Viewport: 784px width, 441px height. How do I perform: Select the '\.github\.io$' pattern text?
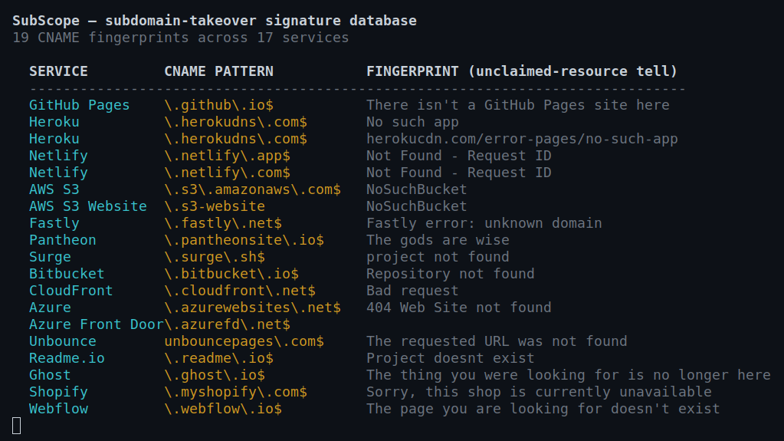(218, 105)
